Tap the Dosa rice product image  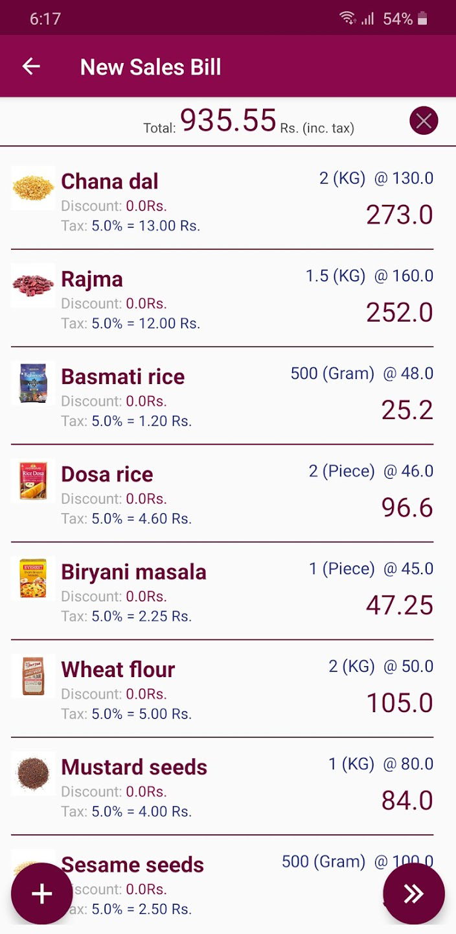pyautogui.click(x=33, y=481)
